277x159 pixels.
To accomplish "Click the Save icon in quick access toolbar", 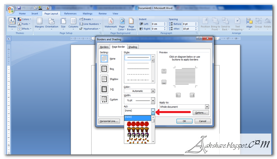I will tap(19, 8).
